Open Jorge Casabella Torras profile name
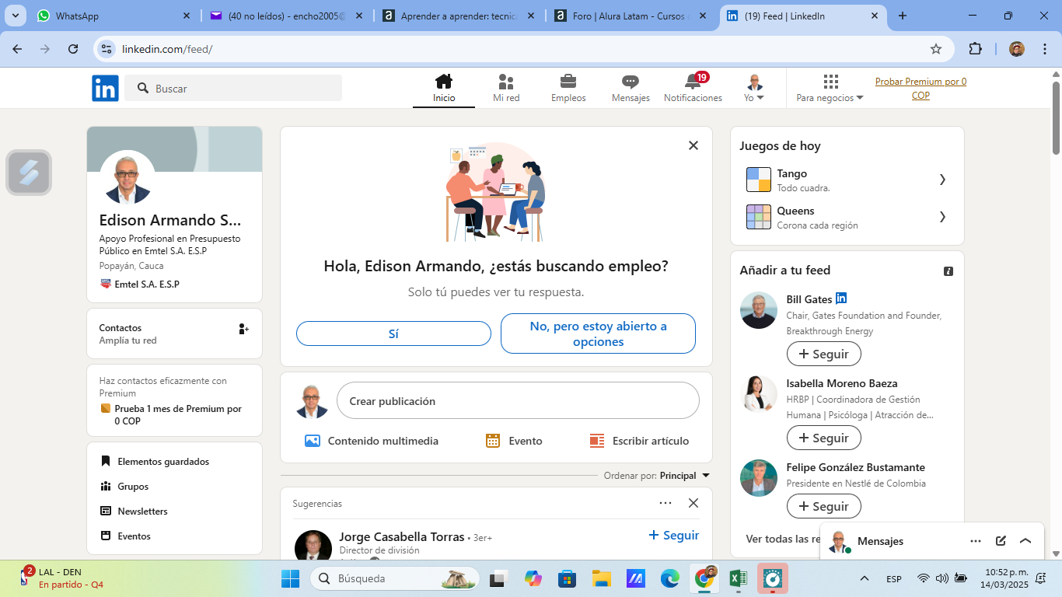Screen dimensions: 1062x597 click(x=402, y=536)
